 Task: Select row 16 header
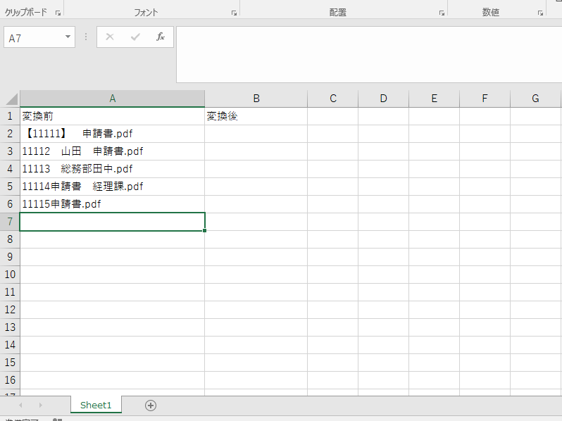tap(10, 379)
